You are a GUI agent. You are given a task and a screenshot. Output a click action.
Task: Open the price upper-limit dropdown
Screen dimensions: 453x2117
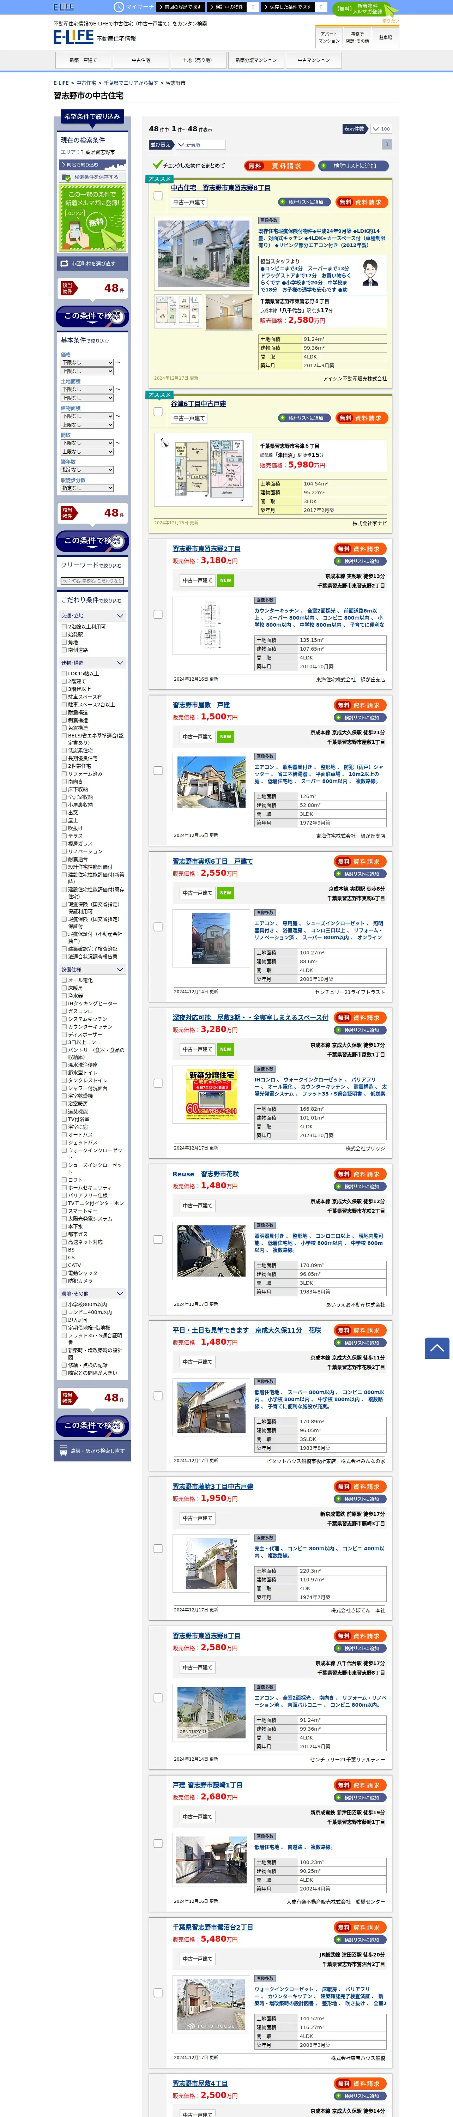pyautogui.click(x=86, y=372)
